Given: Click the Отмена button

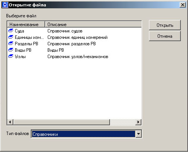Looking at the screenshot, I should point(165,36).
